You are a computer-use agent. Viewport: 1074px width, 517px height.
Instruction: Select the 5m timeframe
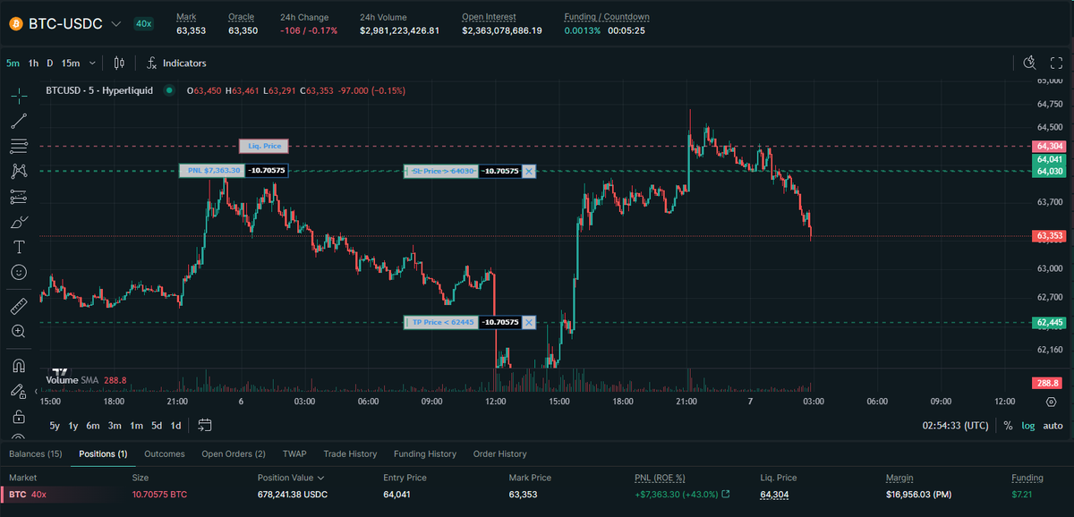coord(13,63)
